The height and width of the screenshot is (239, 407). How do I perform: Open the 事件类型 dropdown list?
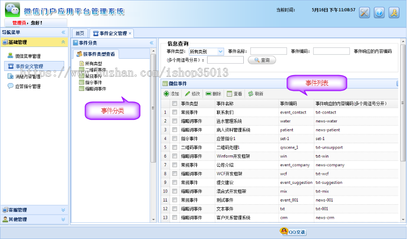pos(220,52)
